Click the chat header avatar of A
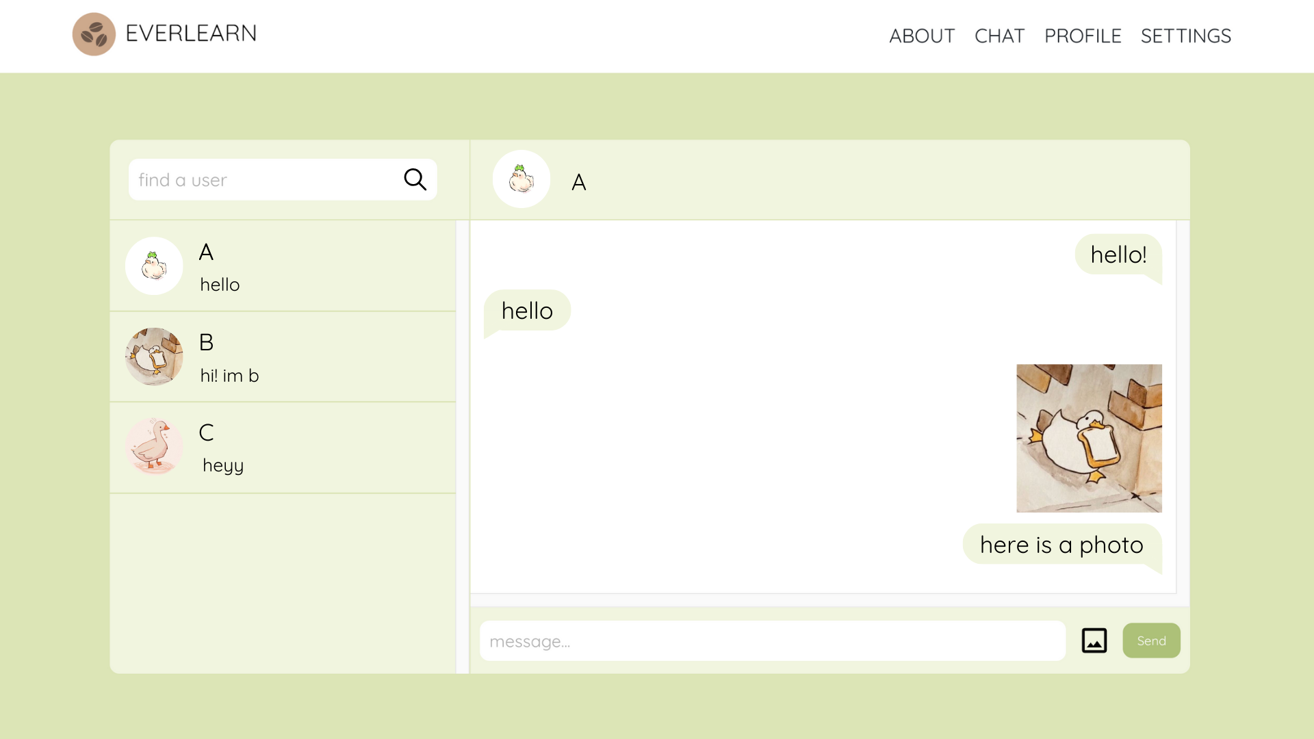 [521, 179]
